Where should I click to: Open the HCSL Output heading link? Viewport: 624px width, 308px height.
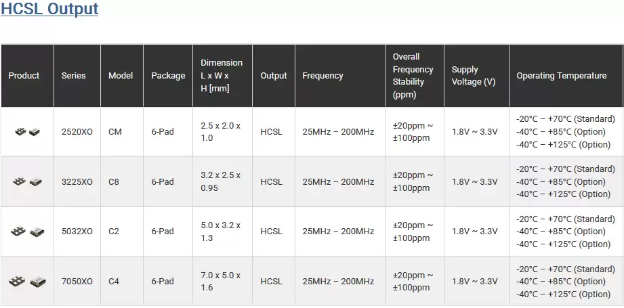tap(49, 8)
